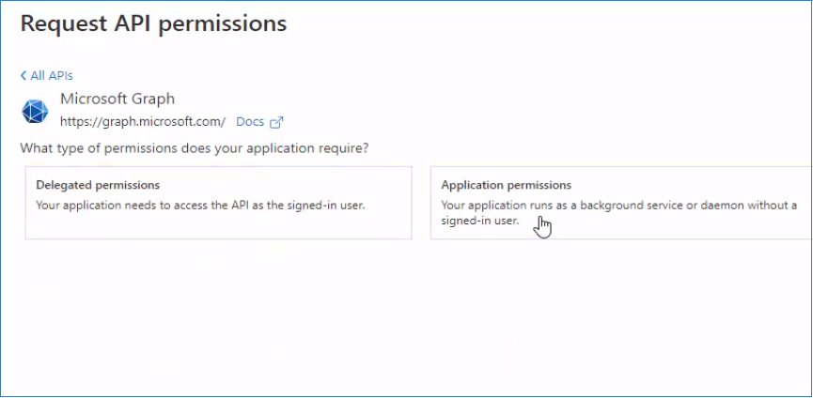
Task: Click the Request API permissions heading
Action: pos(153,24)
